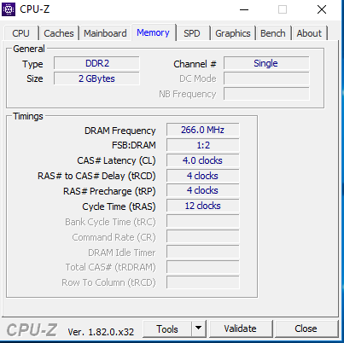The width and height of the screenshot is (344, 343).
Task: Minimize the CPU-Z window
Action: [x=244, y=9]
